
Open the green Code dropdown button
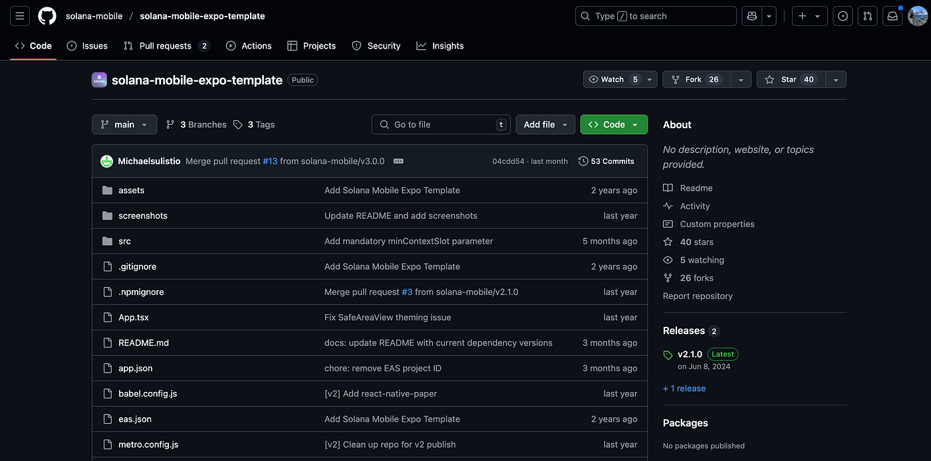point(614,124)
